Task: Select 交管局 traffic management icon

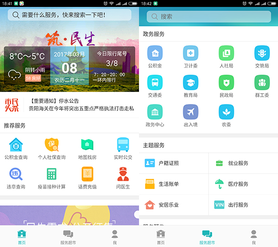Action: [x=262, y=57]
